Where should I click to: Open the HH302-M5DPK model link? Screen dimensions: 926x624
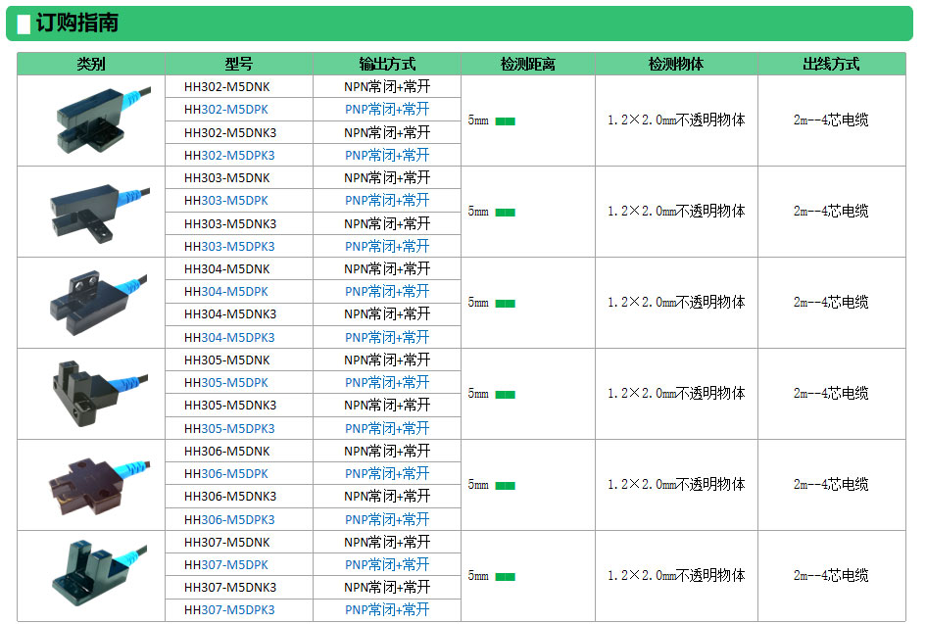(226, 110)
